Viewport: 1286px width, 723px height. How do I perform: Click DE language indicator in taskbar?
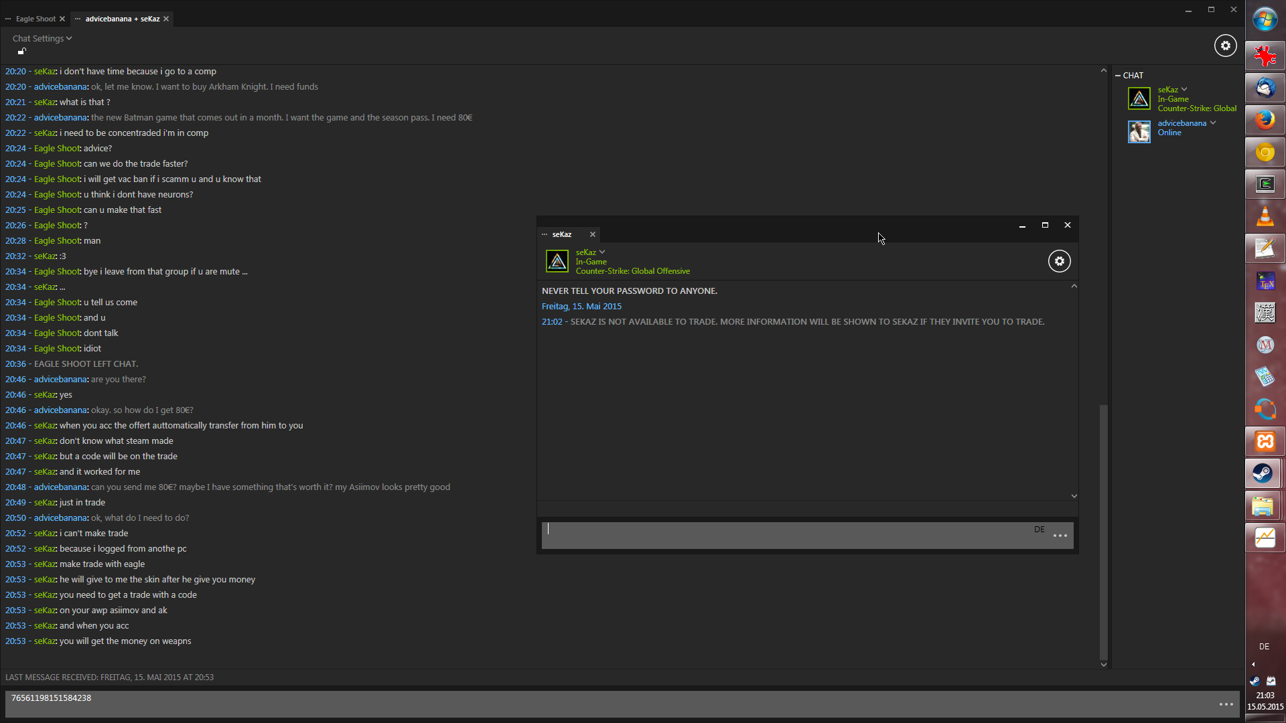click(1265, 647)
